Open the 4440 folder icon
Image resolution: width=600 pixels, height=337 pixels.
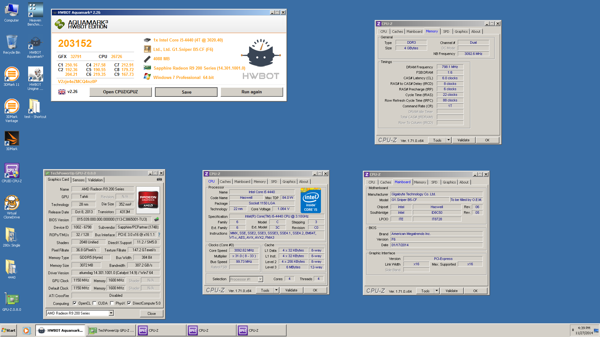pyautogui.click(x=12, y=269)
